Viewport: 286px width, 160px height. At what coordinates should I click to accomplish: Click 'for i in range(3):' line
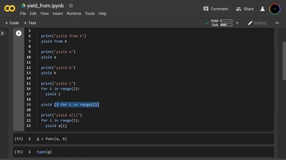tap(60, 120)
